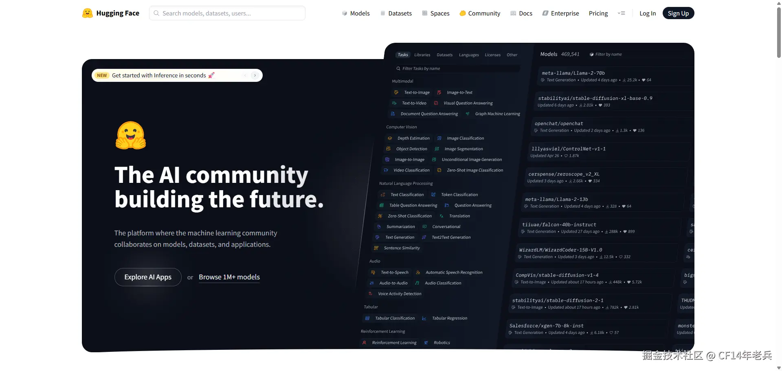
Task: Click the icon beside Datasets in navigation
Action: click(383, 13)
